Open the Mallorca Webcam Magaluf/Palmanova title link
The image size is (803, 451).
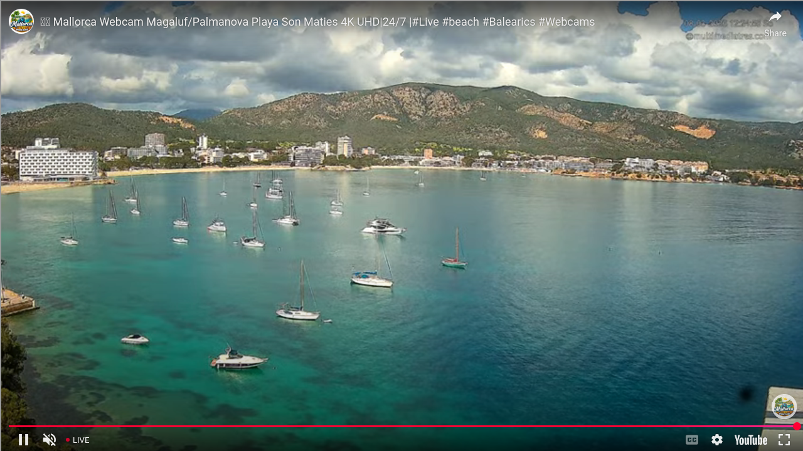click(317, 22)
